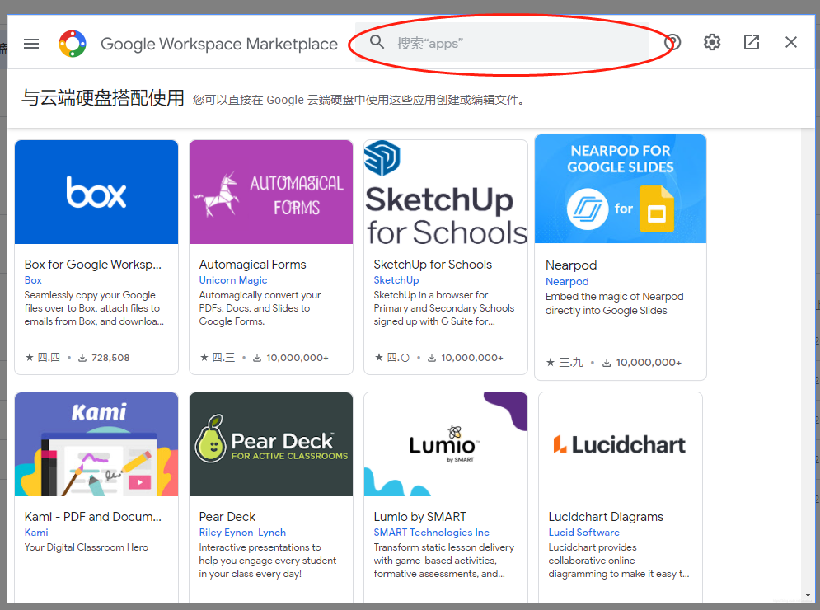
Task: Open the Box for Google Workspace thumbnail
Action: point(96,192)
